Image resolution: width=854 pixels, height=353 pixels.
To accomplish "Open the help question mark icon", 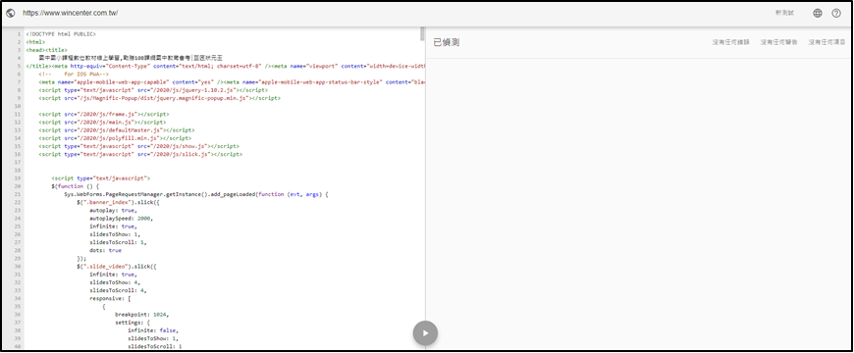I will coord(836,13).
